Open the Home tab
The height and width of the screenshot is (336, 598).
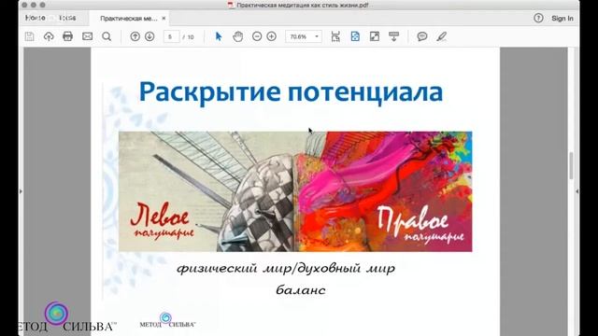pos(36,18)
